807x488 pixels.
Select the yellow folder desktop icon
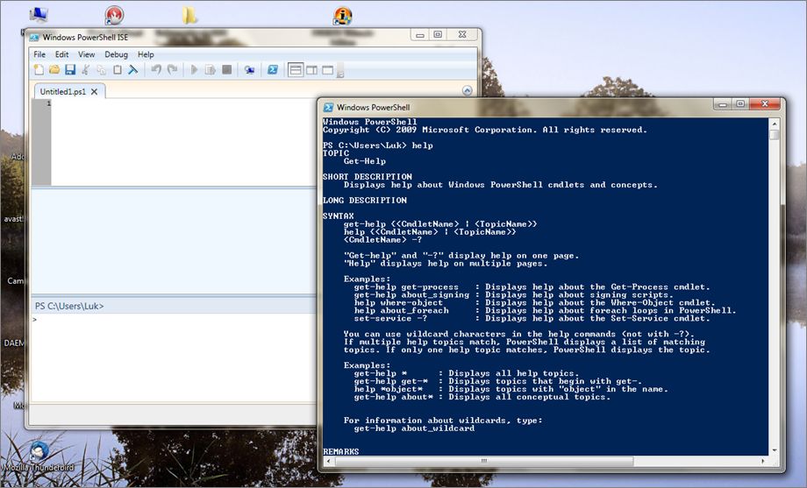pos(189,15)
